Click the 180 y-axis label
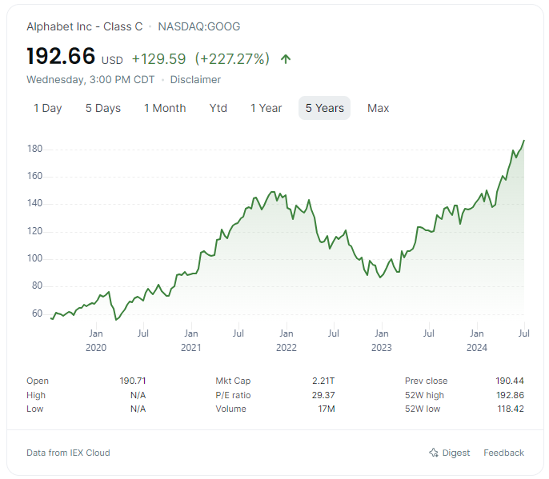Viewport: 549px width, 479px height. [34, 149]
